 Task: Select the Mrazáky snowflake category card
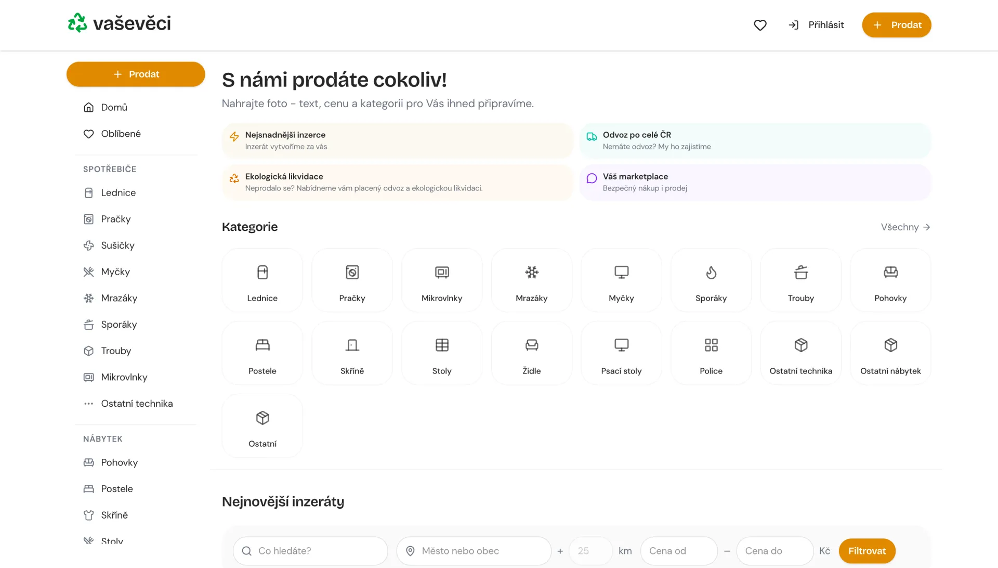click(x=532, y=280)
